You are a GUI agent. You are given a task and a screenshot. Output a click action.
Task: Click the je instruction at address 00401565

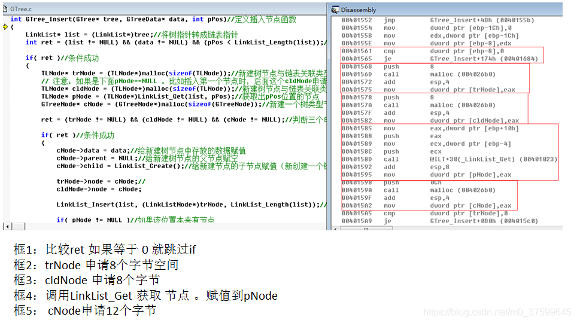(x=440, y=59)
